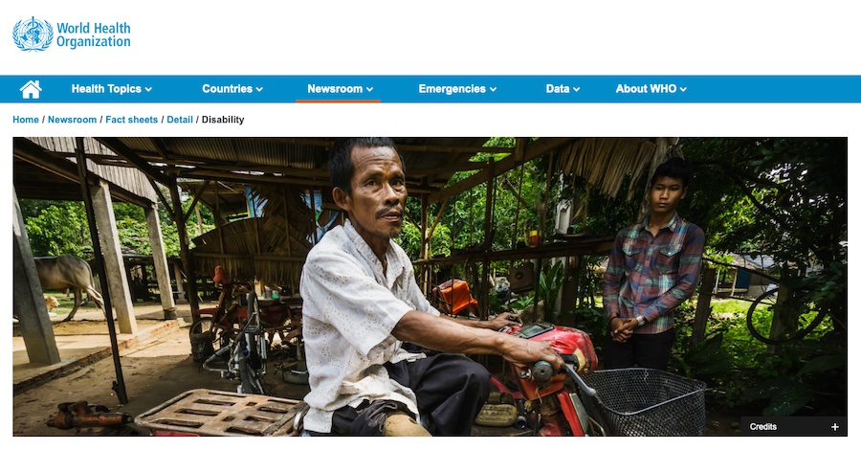Click the home icon in navigation bar
The height and width of the screenshot is (450, 861).
[31, 89]
